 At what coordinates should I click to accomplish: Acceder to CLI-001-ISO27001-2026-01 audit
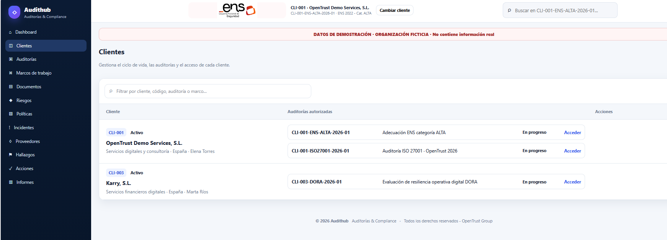572,151
